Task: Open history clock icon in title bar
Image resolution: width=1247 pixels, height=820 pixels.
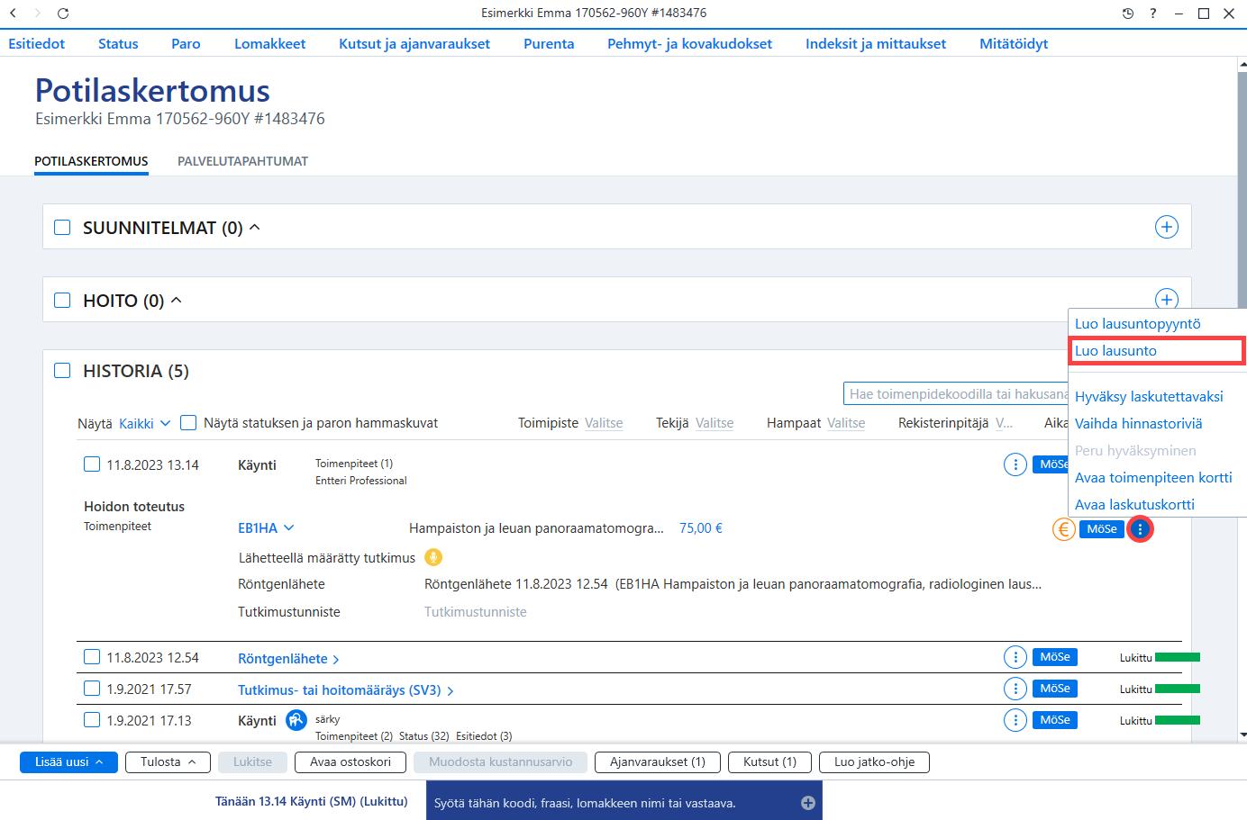Action: [x=1127, y=14]
